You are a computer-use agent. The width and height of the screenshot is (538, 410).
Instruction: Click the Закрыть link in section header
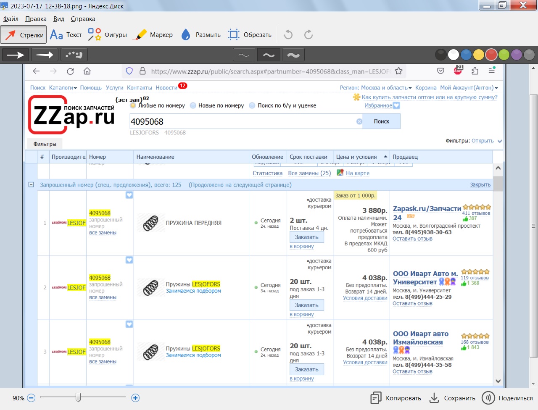pos(480,184)
